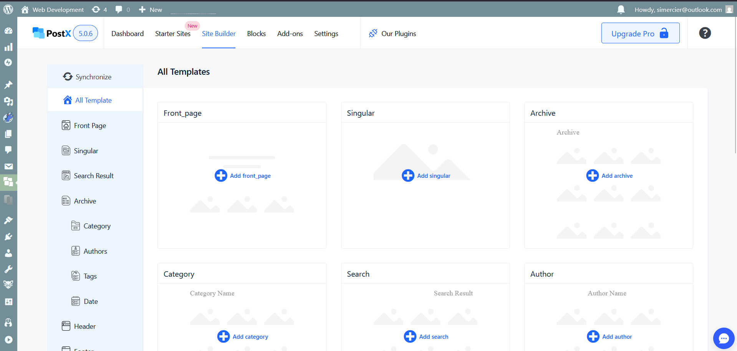The height and width of the screenshot is (351, 737).
Task: Click the Upgrade Pro button
Action: coord(640,33)
